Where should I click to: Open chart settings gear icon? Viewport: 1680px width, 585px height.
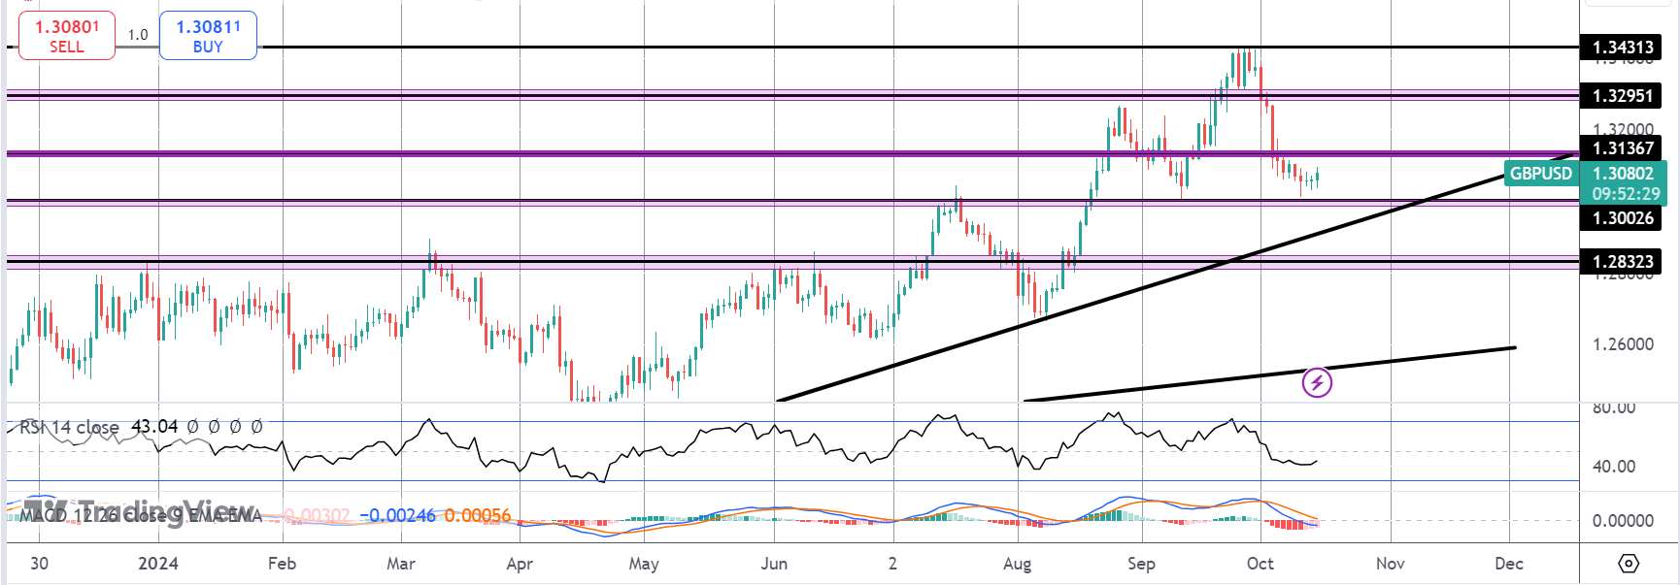click(1629, 564)
